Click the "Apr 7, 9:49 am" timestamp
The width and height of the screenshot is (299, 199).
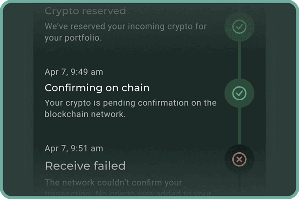coord(74,72)
